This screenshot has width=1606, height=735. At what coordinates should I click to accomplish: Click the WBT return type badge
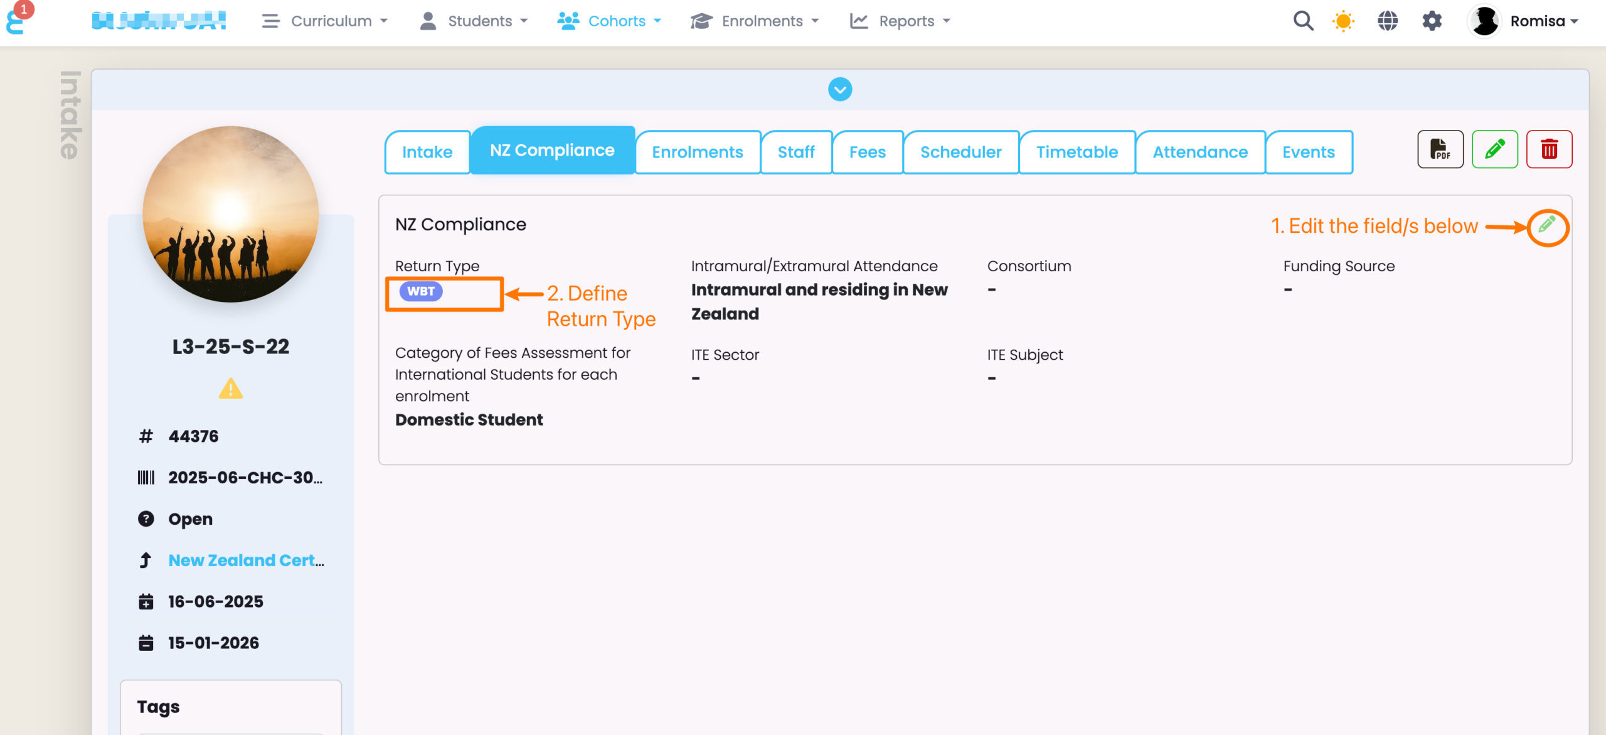point(421,291)
